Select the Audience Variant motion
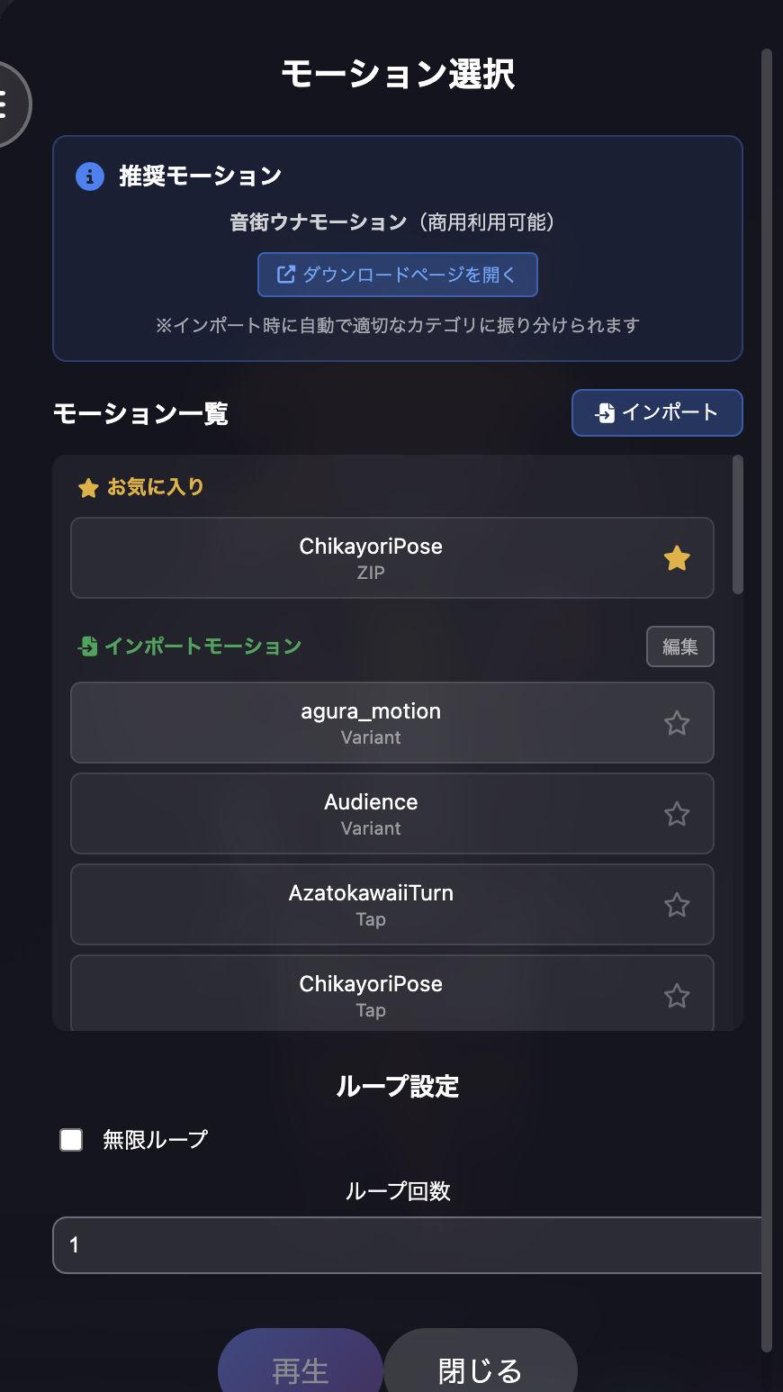Screen dimensions: 783x1392 (371, 814)
